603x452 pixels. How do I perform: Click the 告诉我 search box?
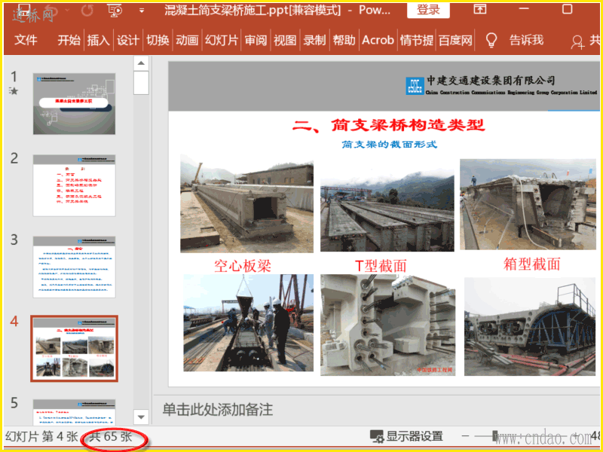pos(526,40)
